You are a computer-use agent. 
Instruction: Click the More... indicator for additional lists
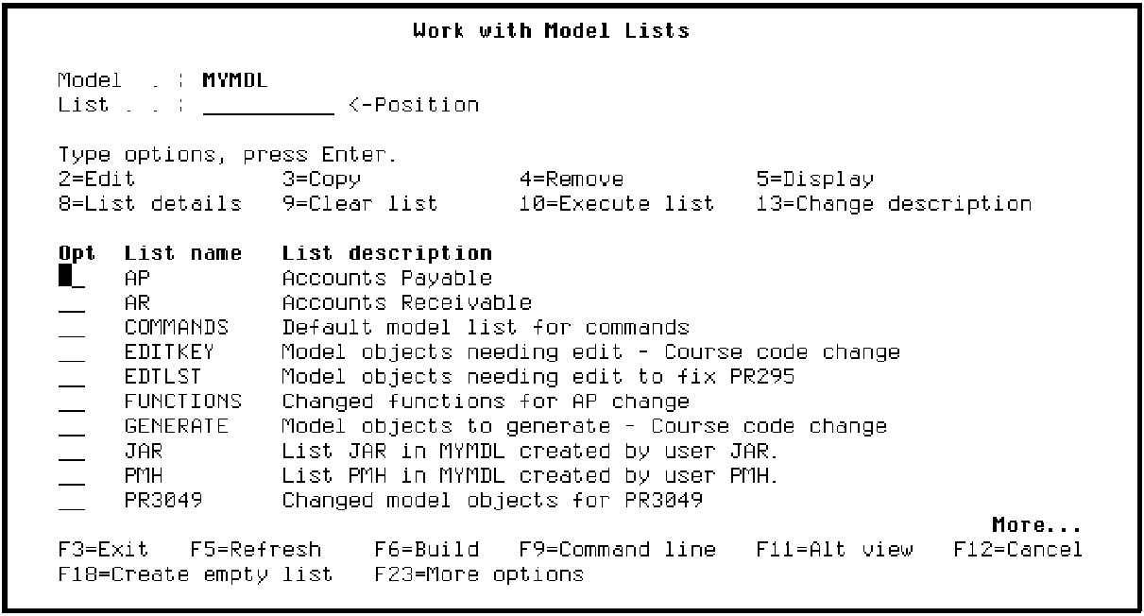[x=1035, y=525]
